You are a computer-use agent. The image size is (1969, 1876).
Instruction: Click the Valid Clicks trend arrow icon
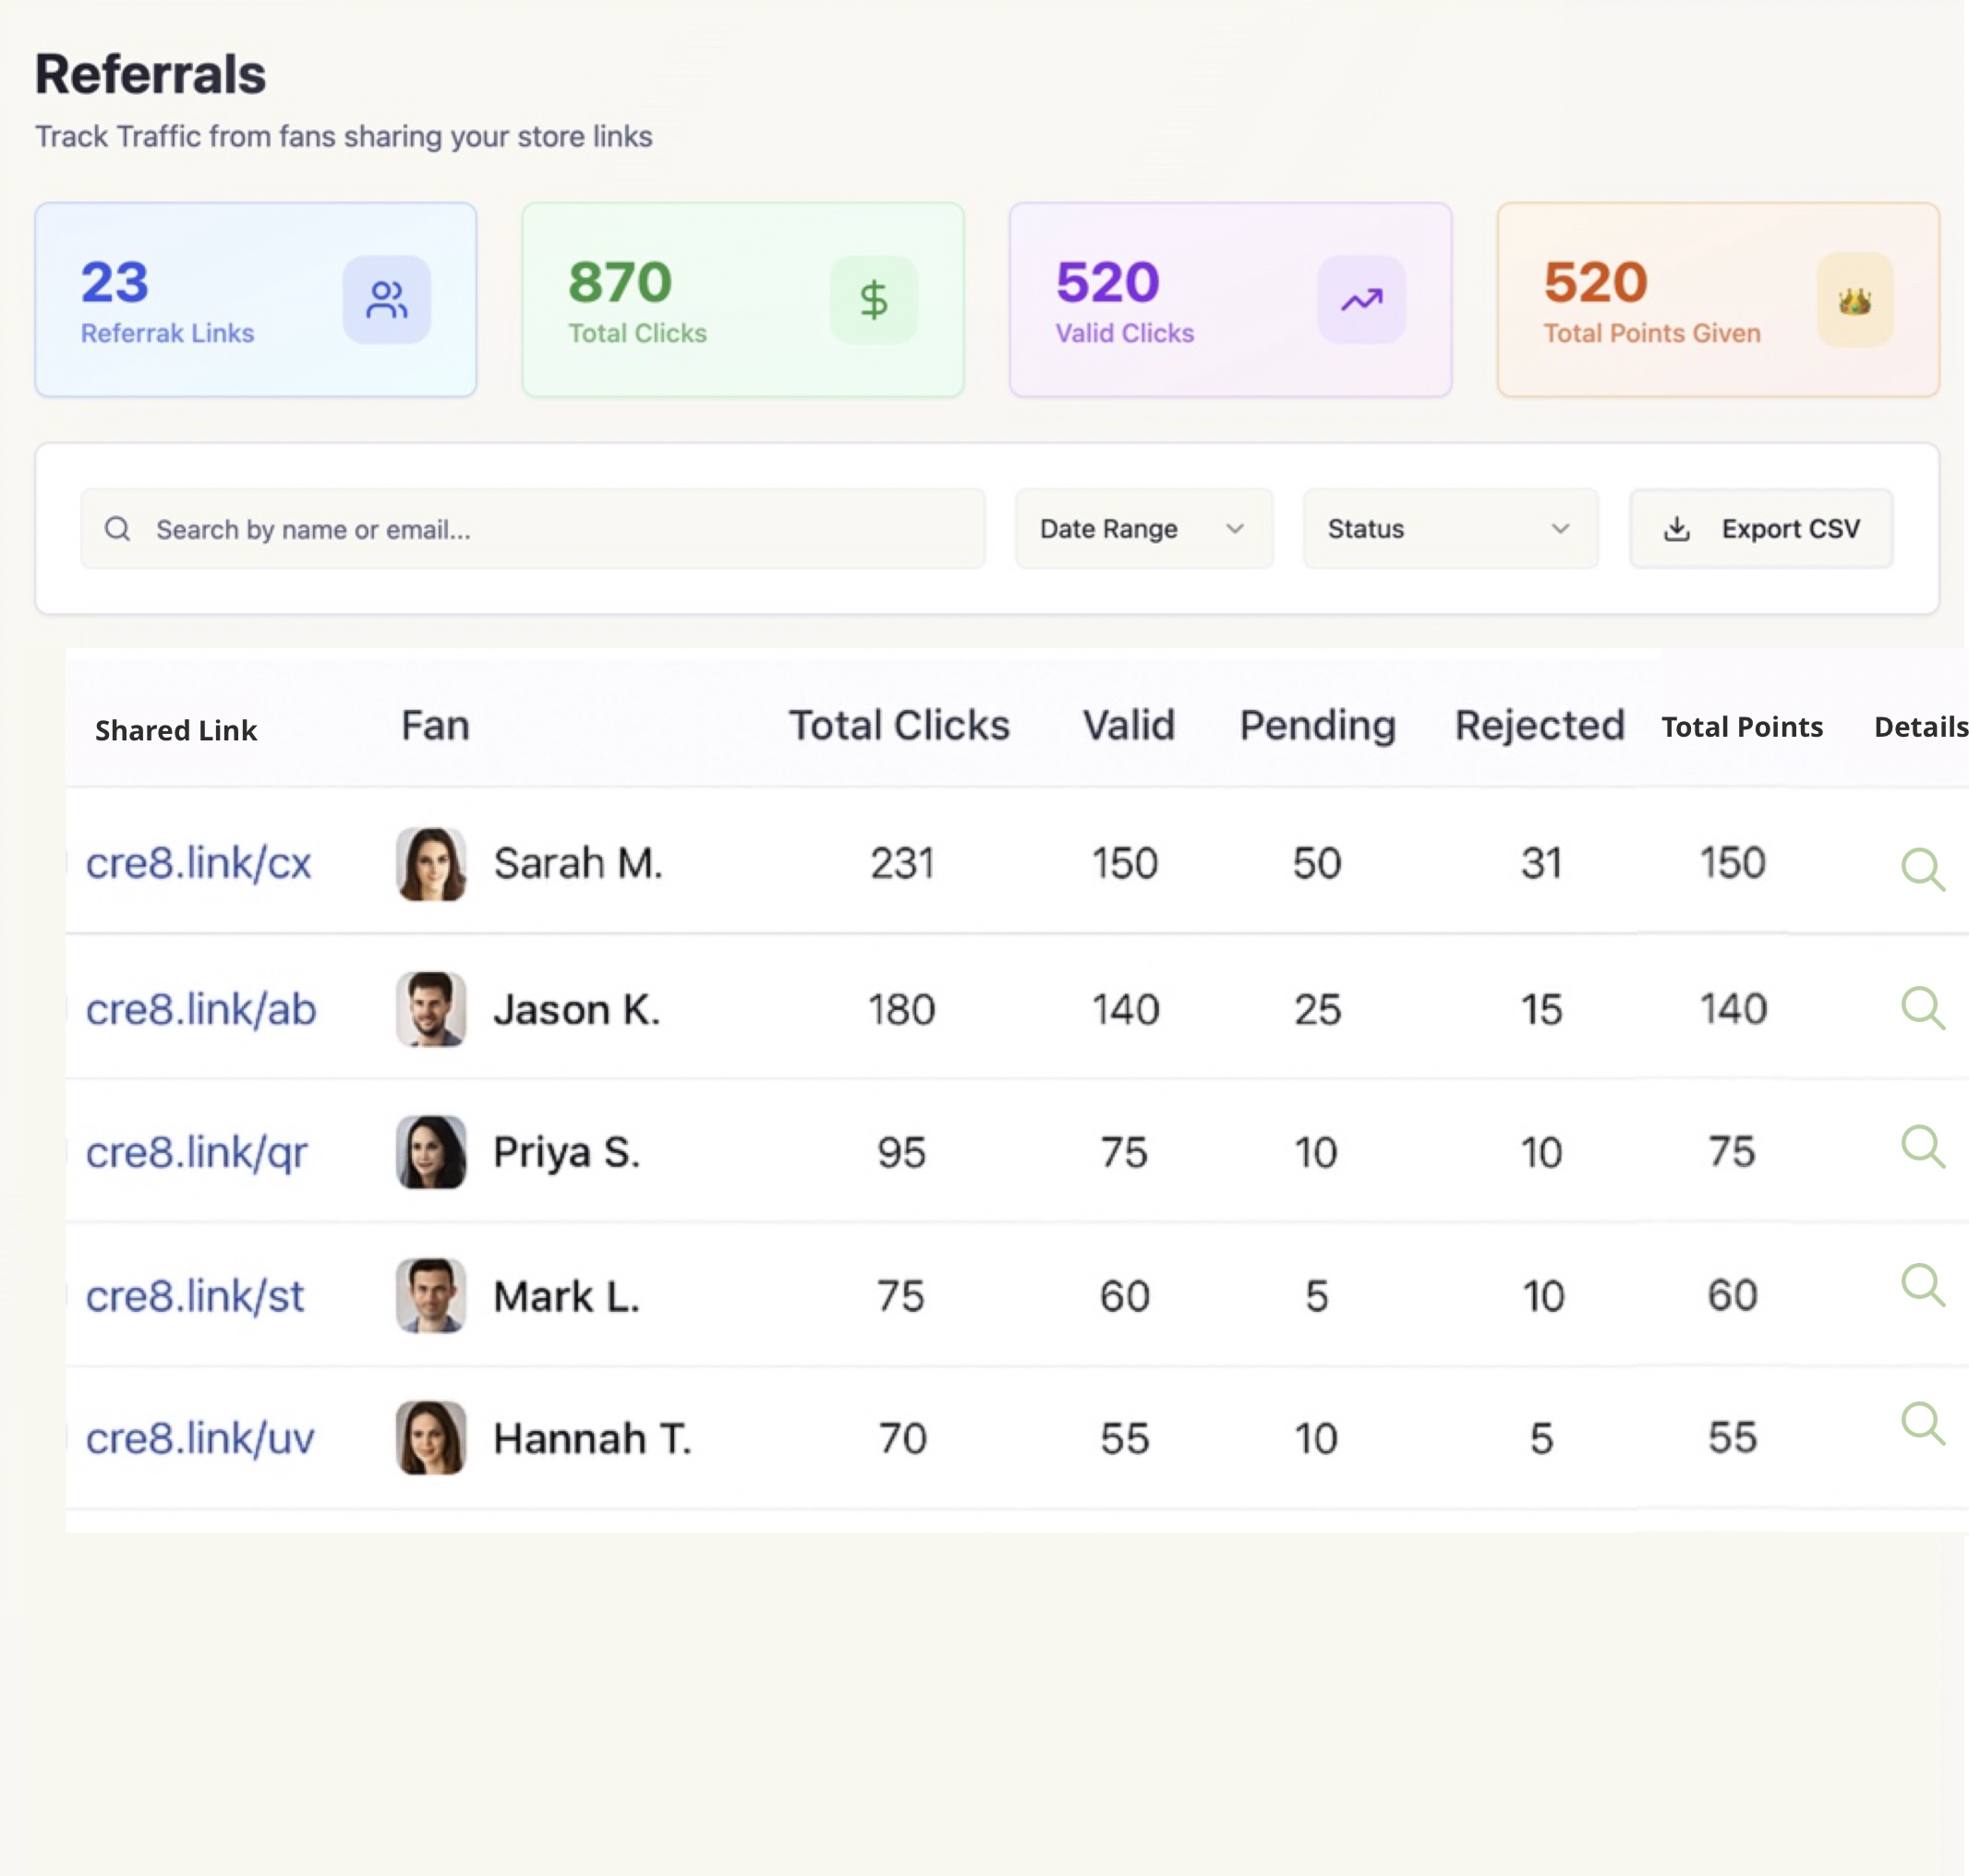(1360, 299)
